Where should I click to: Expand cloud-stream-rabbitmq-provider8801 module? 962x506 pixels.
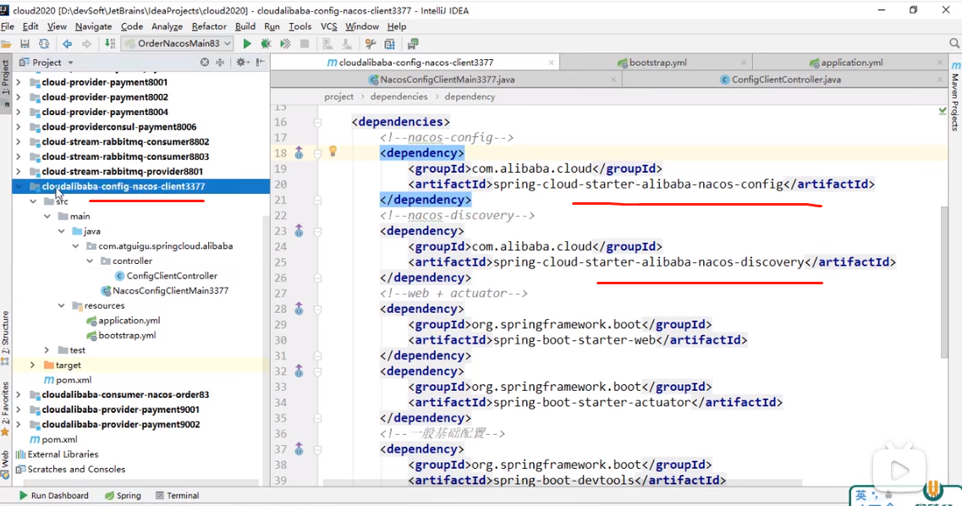click(x=18, y=172)
